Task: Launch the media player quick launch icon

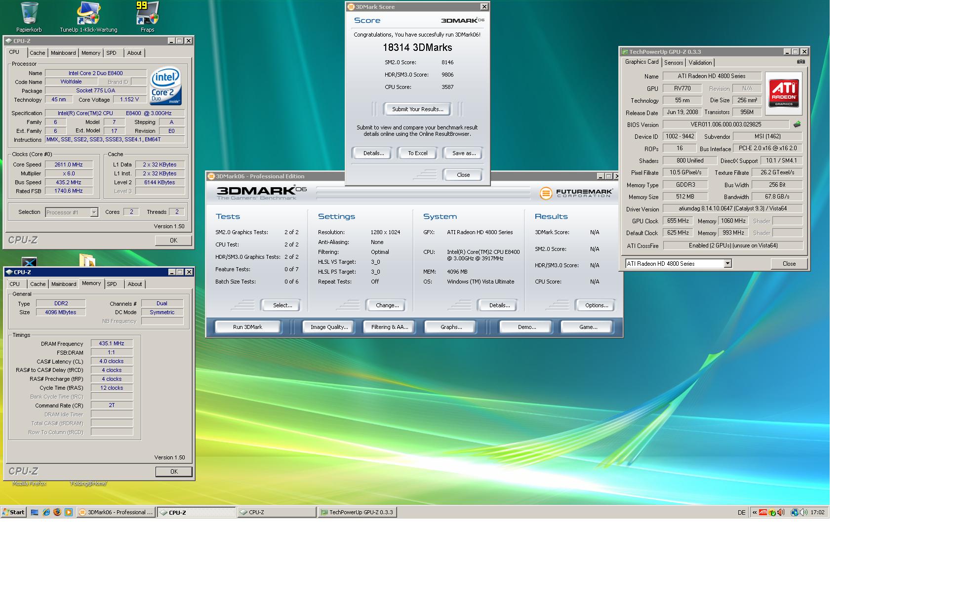Action: click(69, 512)
